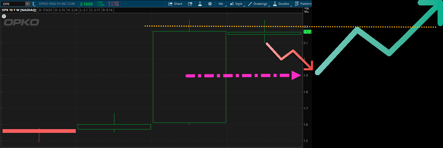
Task: Click the chart scale icon above the price axis
Action: (307, 10)
